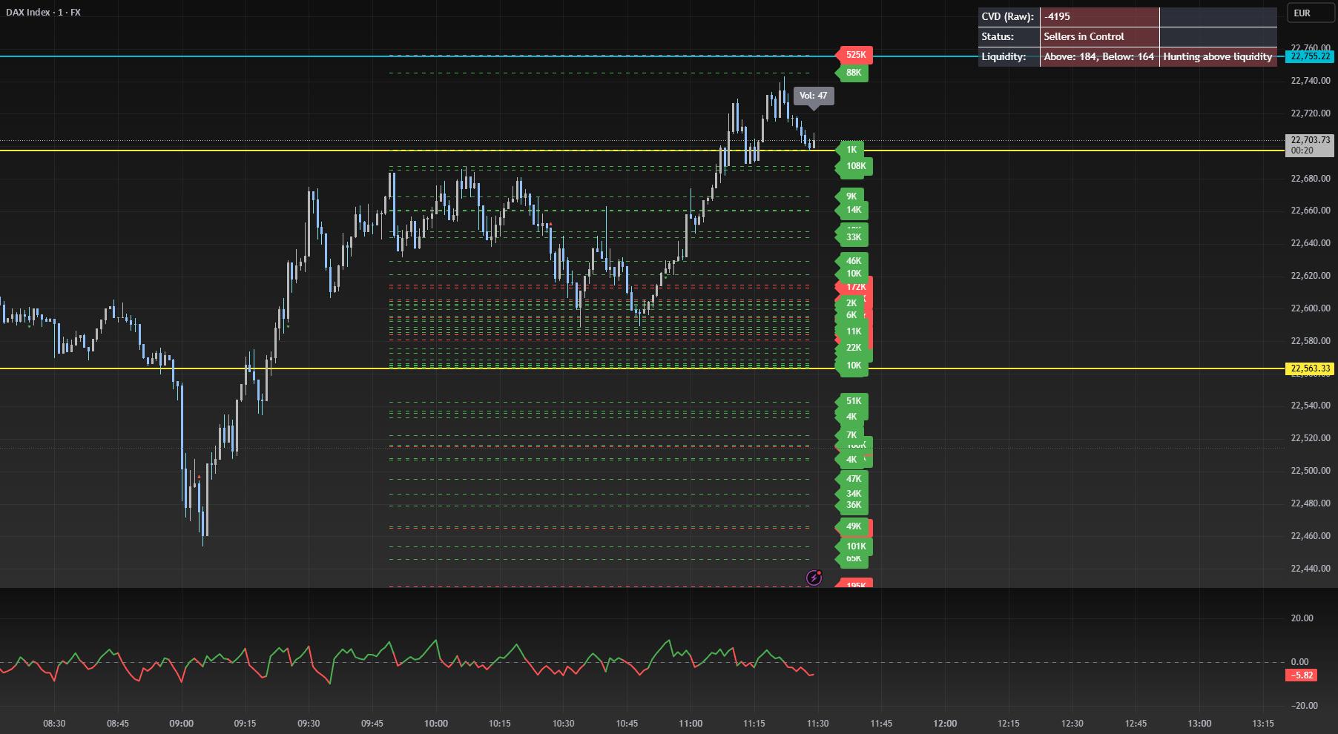
Task: Click the green 108K liquidity label
Action: pos(855,166)
